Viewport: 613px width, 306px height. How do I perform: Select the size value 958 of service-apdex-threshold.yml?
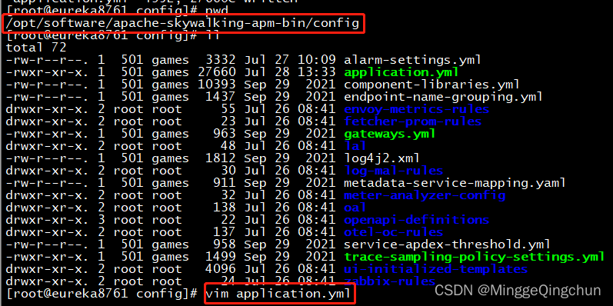(225, 244)
